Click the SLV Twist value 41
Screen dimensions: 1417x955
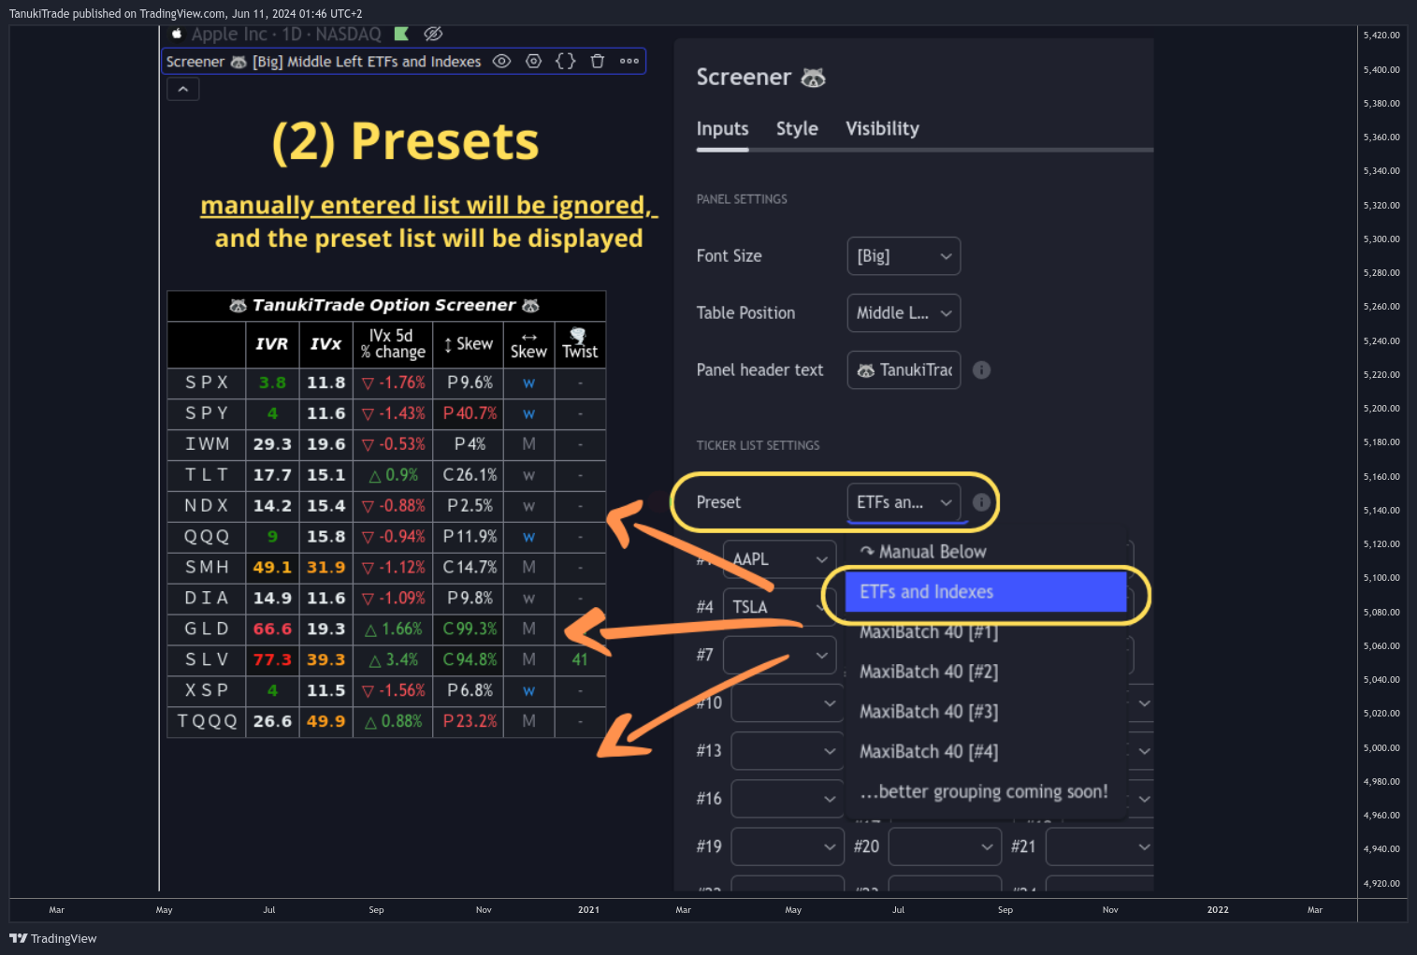tap(580, 659)
